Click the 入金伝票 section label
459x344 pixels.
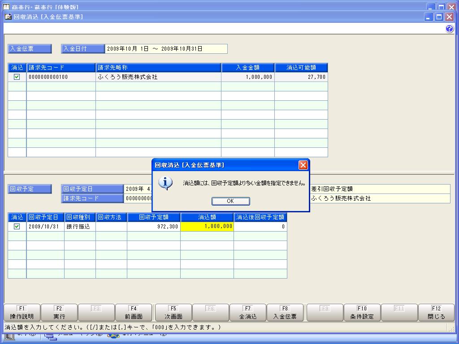30,49
